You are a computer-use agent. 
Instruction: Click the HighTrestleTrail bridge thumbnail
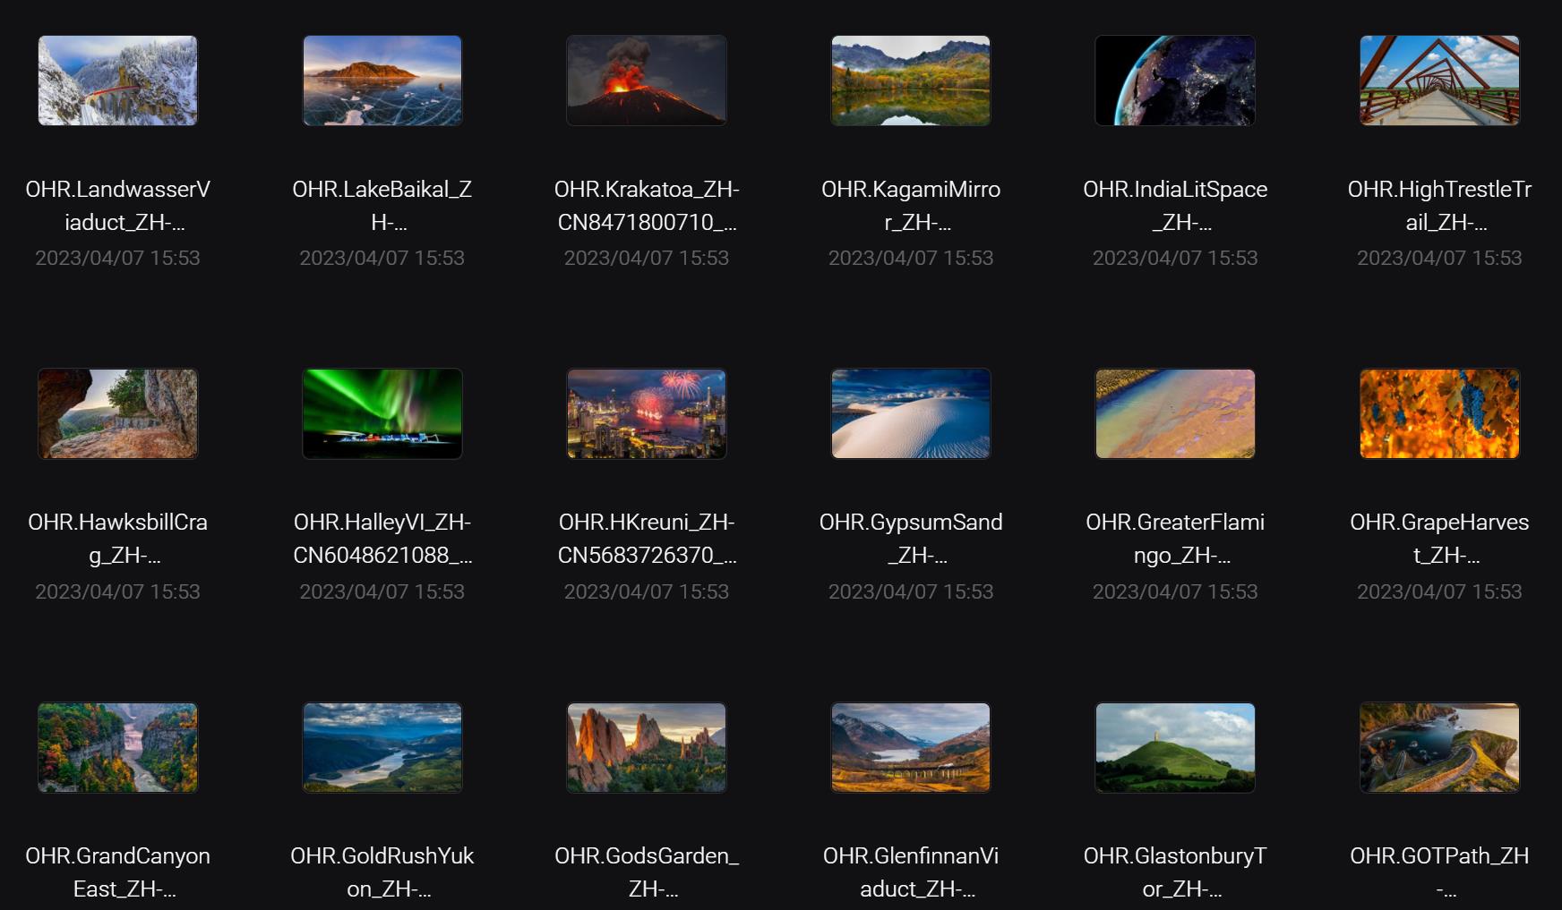pyautogui.click(x=1439, y=81)
